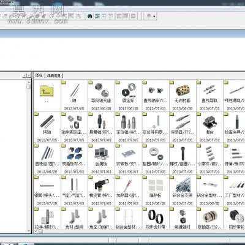The height and width of the screenshot is (245, 245).
Task: Open the parent folder up-arrow icon
Action: 47,91
